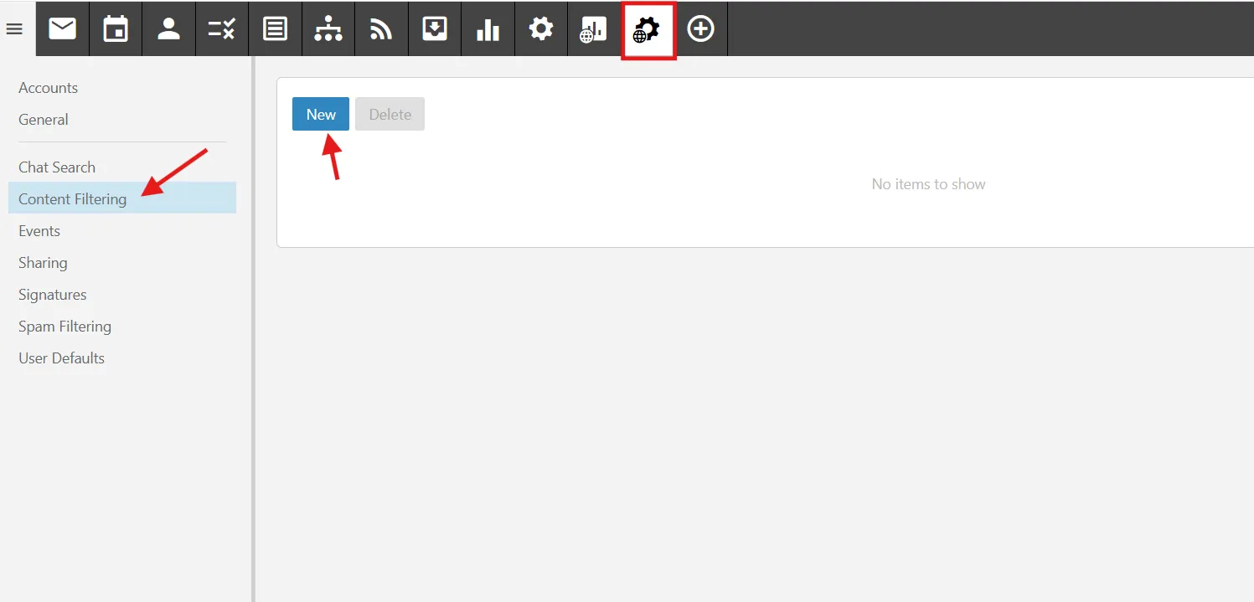Go to the Email envelope icon
The width and height of the screenshot is (1254, 602).
click(x=62, y=29)
